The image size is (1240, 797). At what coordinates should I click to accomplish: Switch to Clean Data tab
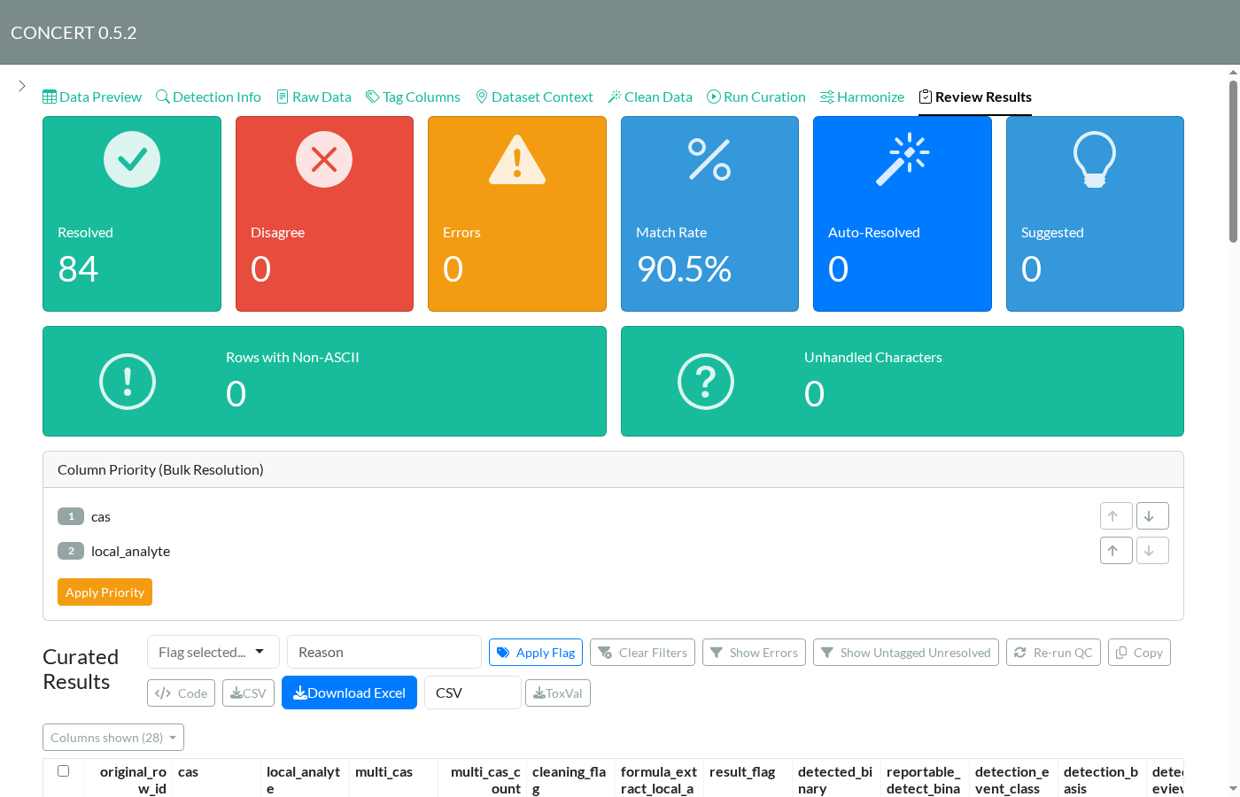pos(650,97)
